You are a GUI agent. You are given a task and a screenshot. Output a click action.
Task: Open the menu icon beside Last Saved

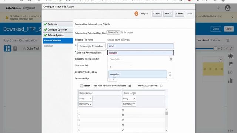(x=228, y=40)
